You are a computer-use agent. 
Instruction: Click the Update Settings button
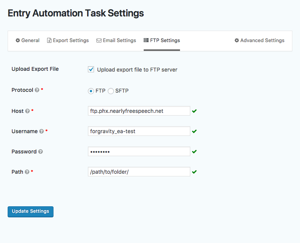(x=31, y=212)
